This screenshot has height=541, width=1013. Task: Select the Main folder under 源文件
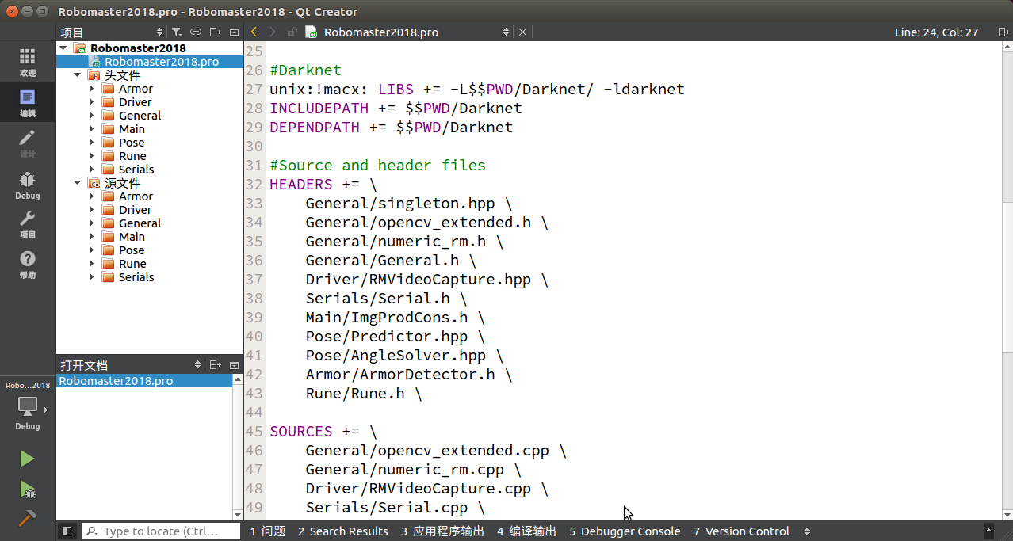coord(132,237)
